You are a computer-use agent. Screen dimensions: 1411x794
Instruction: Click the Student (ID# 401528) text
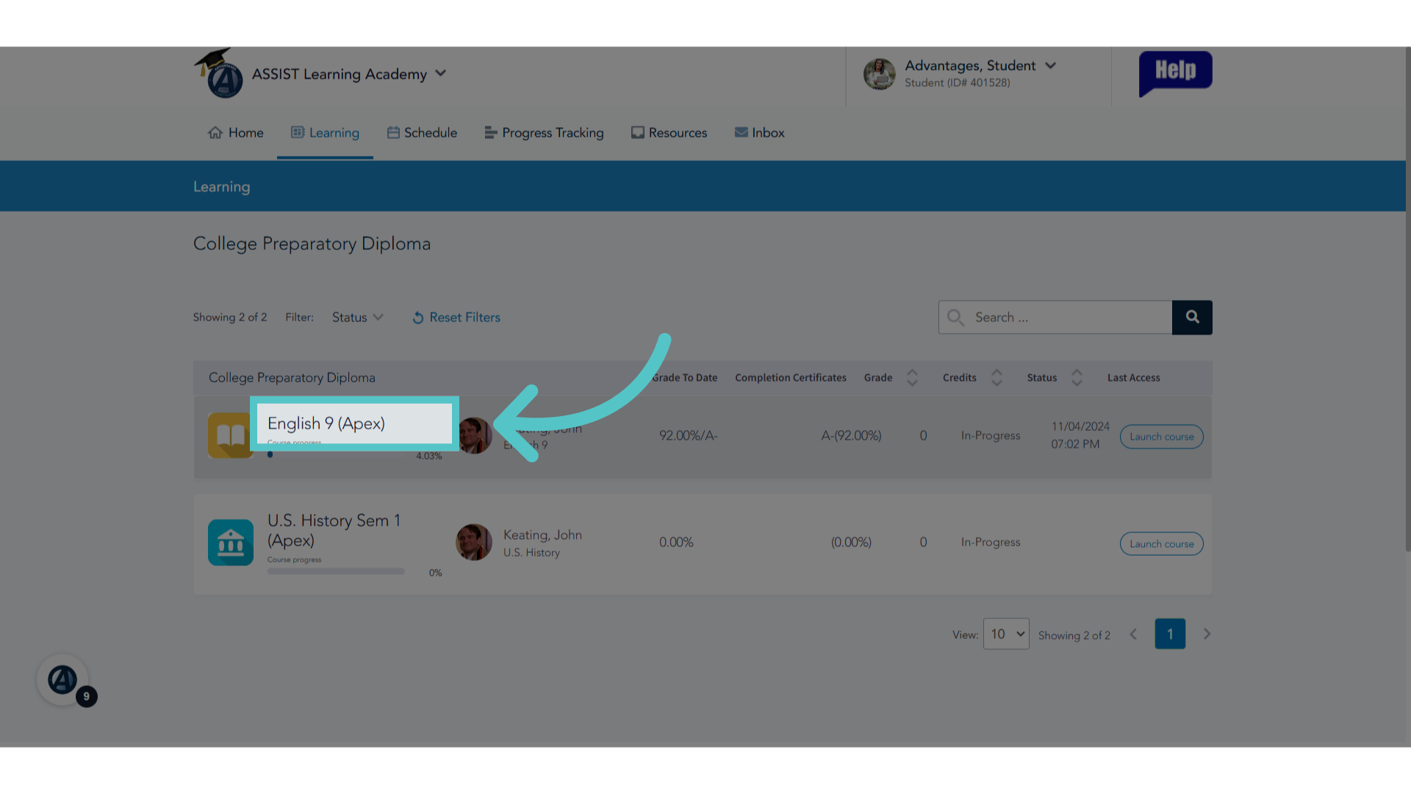point(957,82)
